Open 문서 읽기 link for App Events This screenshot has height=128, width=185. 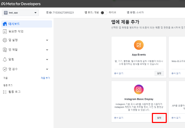click(x=119, y=73)
